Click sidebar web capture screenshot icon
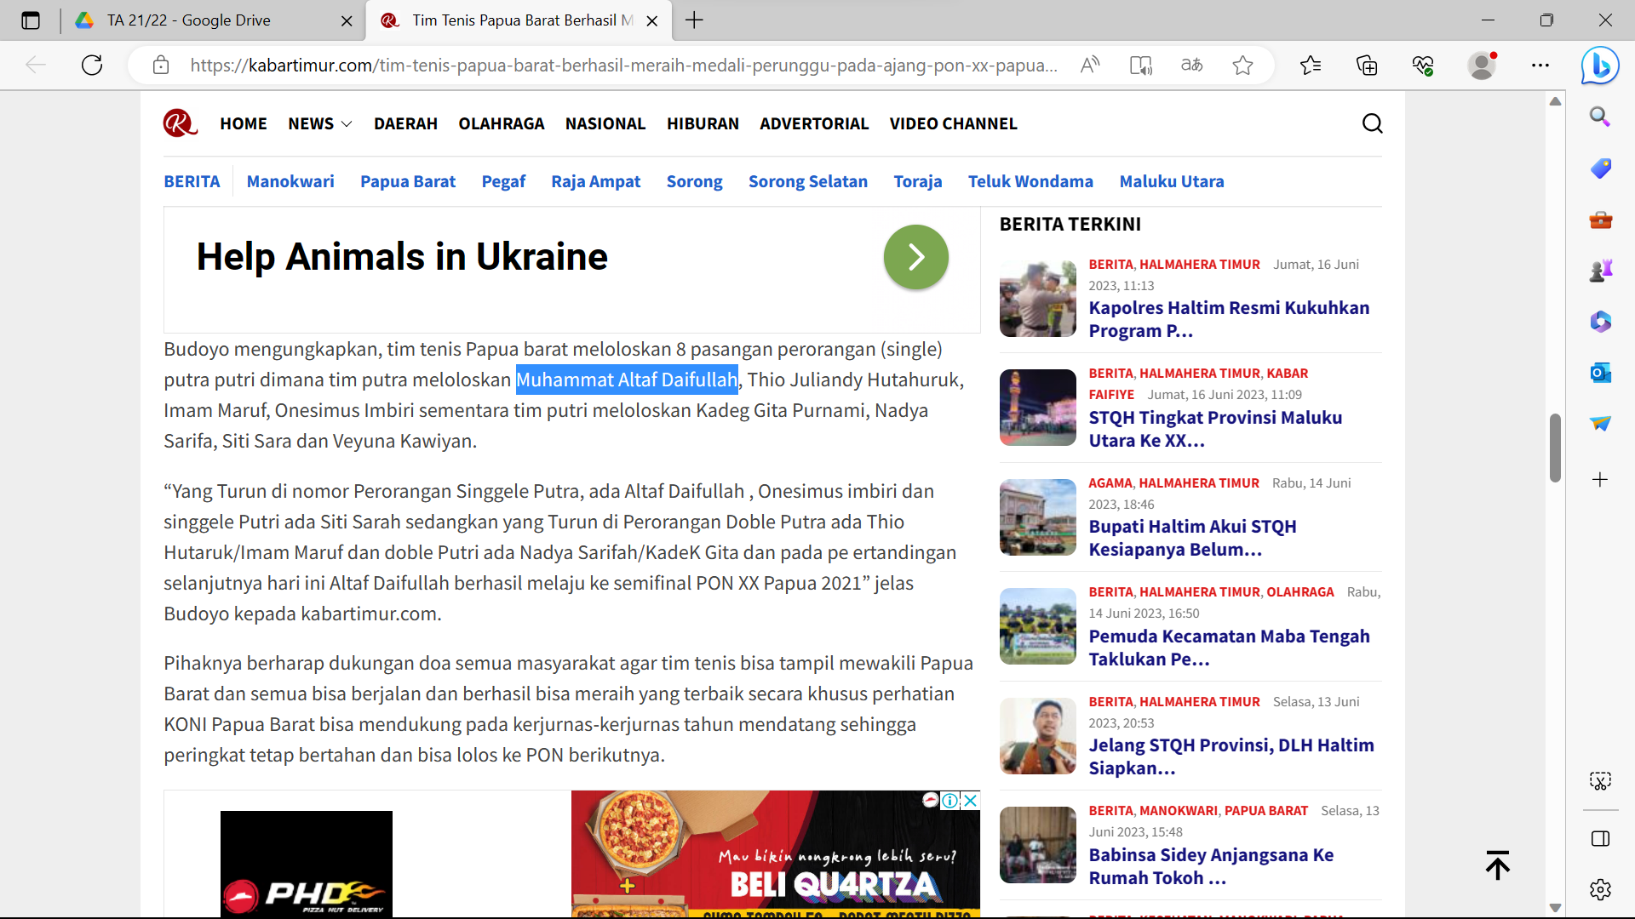Viewport: 1635px width, 919px height. click(1600, 781)
